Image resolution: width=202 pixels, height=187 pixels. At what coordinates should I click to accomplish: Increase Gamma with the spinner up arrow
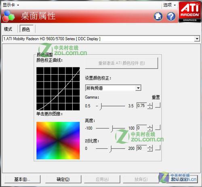pos(150,104)
